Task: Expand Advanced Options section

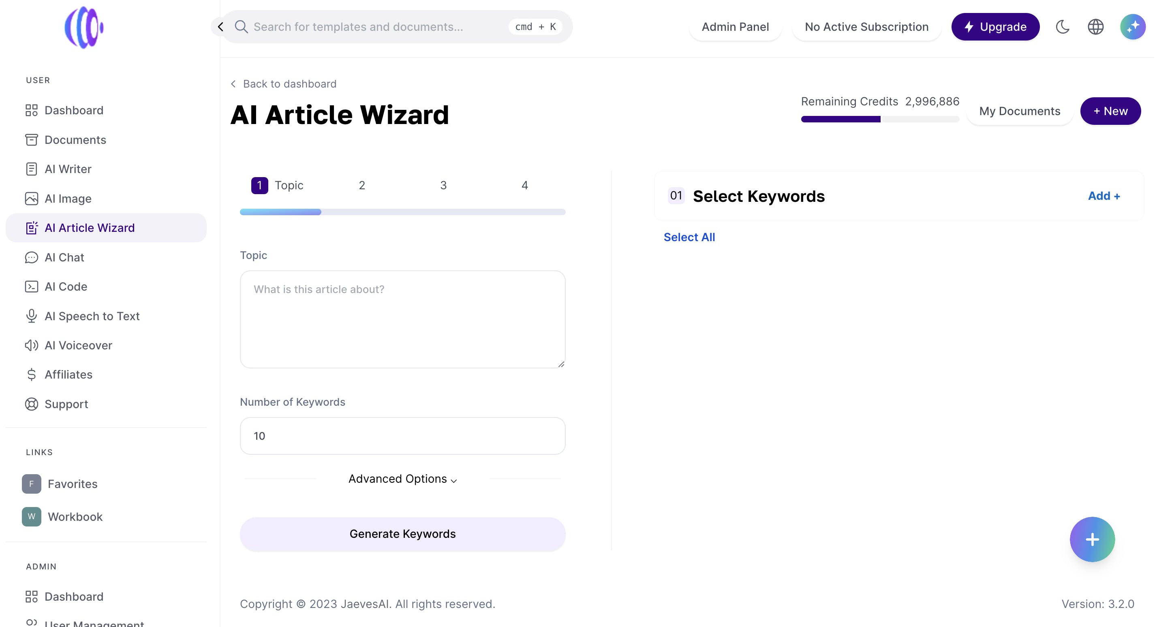Action: [x=402, y=479]
